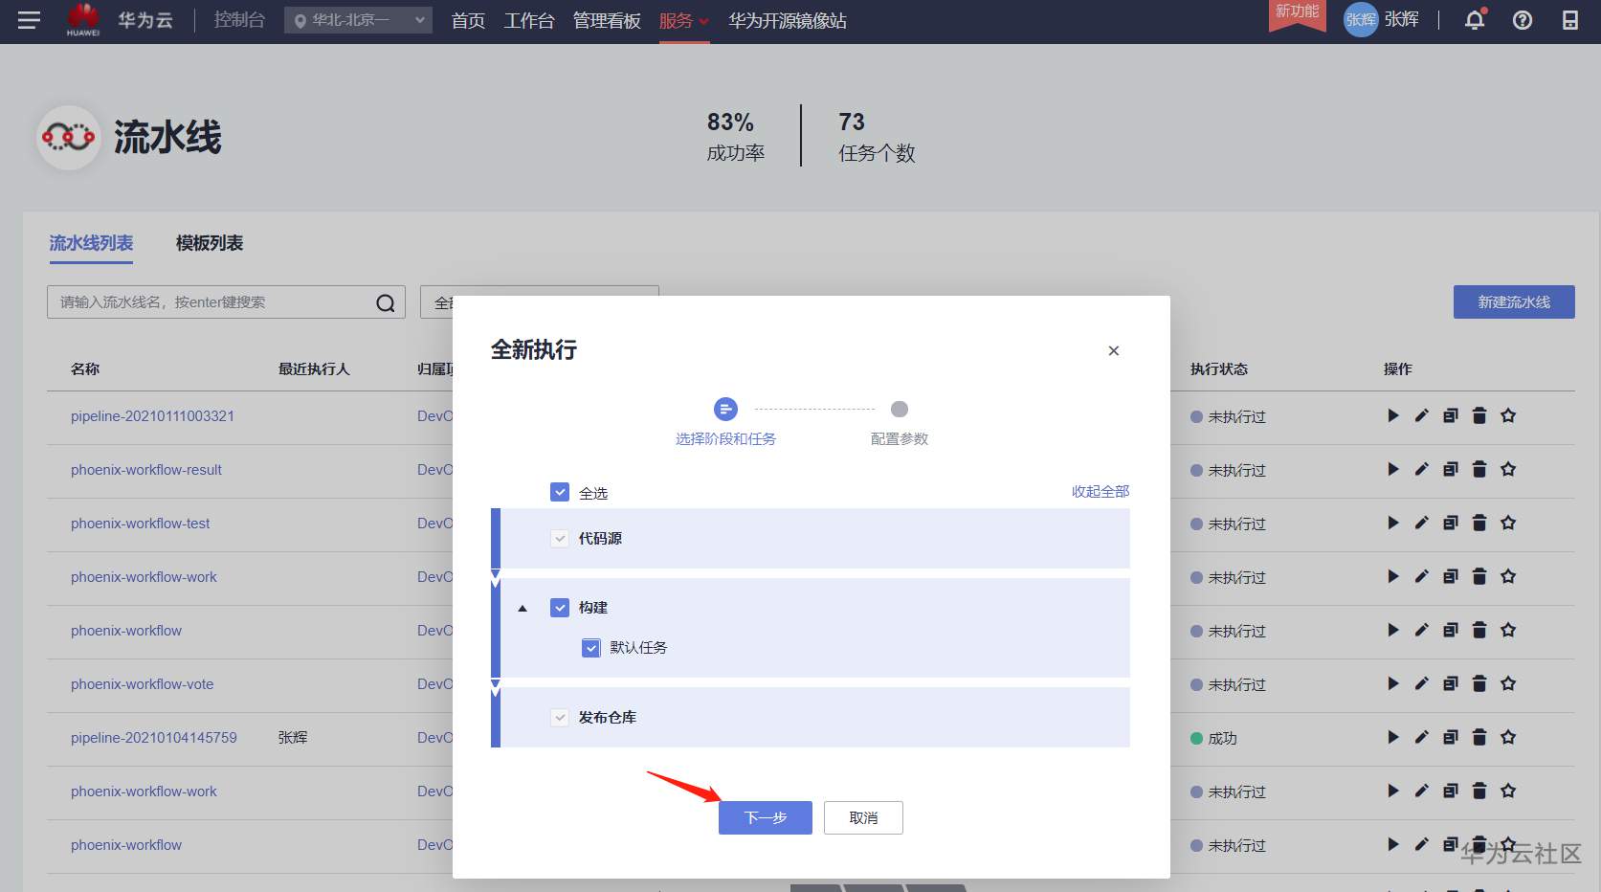Click 下一步 to continue
Screen dimensions: 1601x892
point(766,817)
